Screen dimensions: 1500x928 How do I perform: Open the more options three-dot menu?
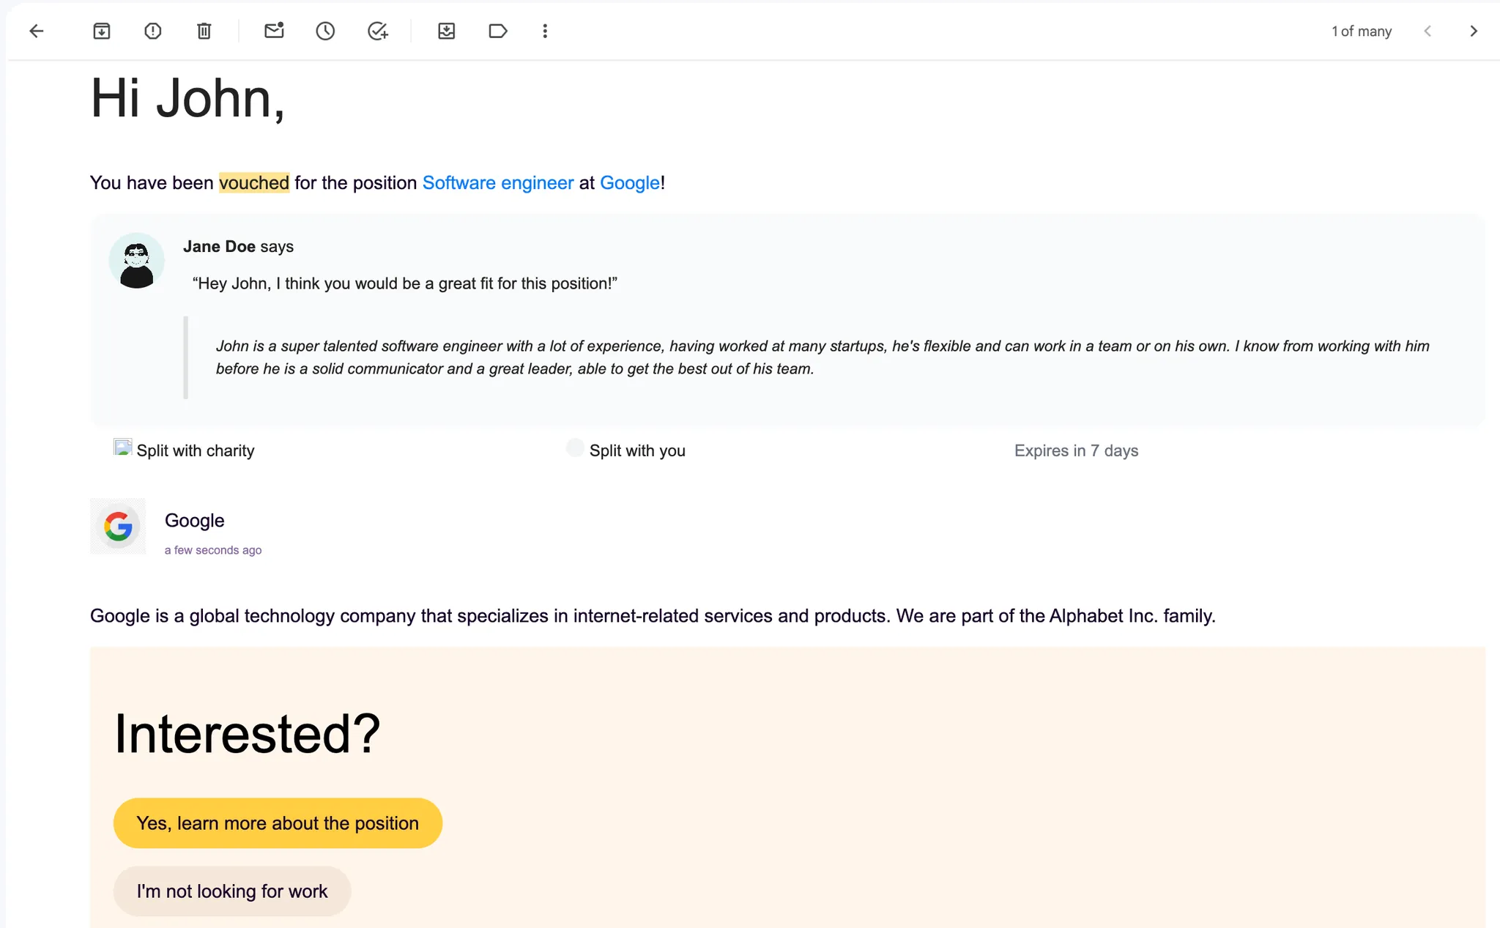[x=545, y=31]
